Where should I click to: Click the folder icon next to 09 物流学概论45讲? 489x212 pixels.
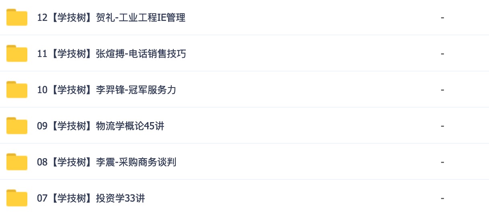(17, 126)
